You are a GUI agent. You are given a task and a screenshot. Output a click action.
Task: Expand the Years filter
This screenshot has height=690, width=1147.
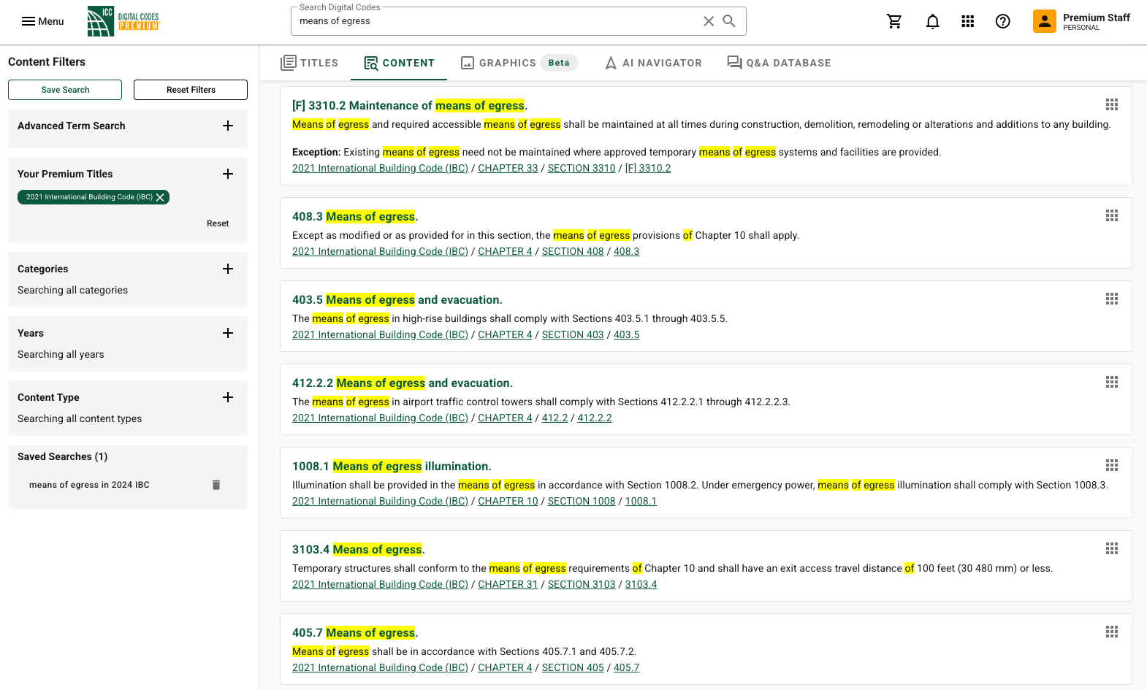click(228, 333)
